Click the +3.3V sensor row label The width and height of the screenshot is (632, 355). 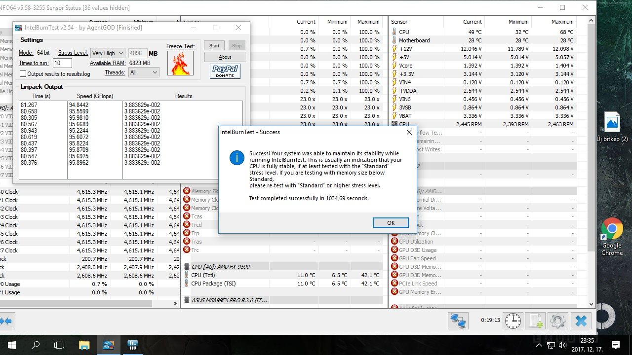point(408,74)
